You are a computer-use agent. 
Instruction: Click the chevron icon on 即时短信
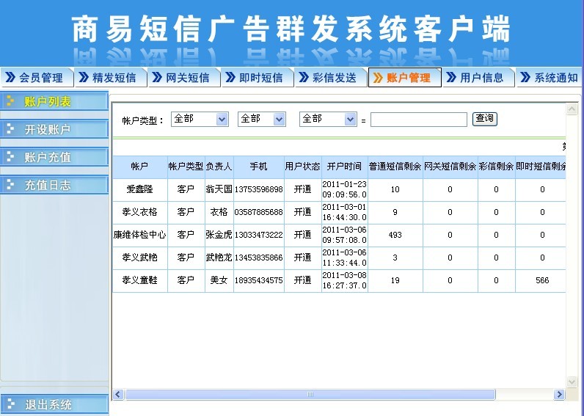coord(230,77)
